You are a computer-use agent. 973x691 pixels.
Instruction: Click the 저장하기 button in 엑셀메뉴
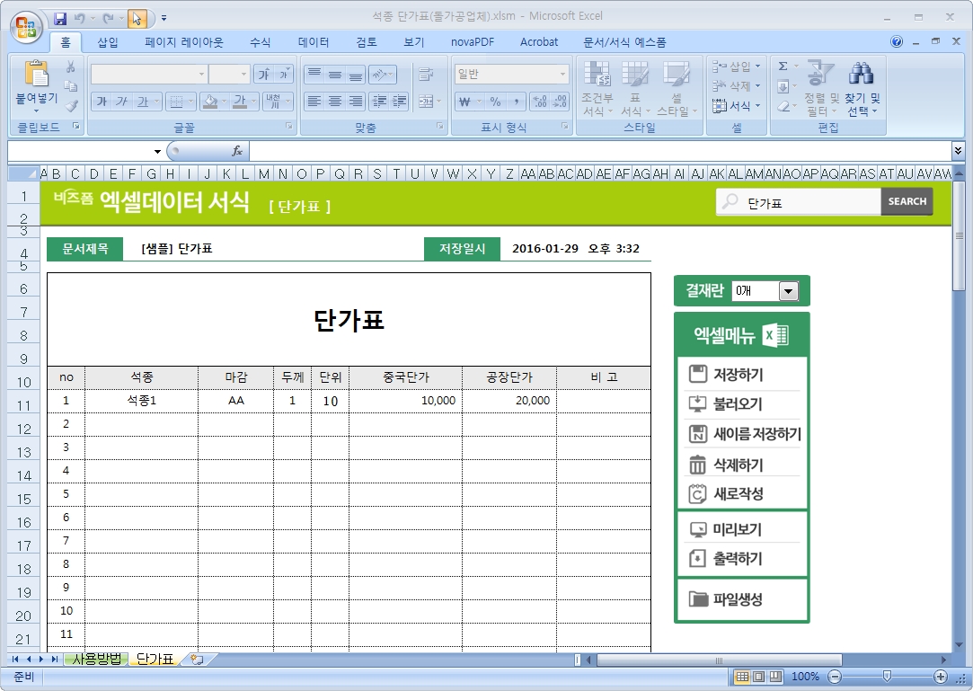coord(741,375)
